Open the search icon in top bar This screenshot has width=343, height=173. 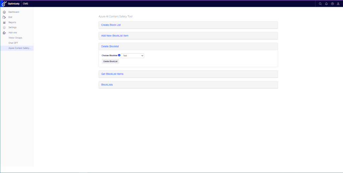[x=320, y=4]
